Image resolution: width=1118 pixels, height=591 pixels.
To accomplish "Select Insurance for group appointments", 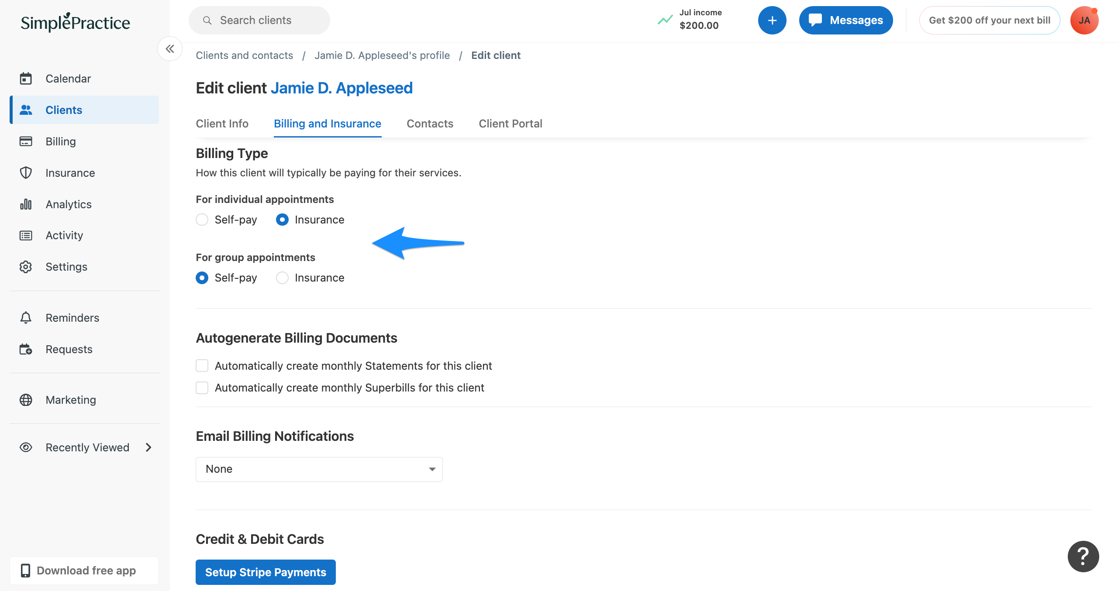I will (282, 278).
